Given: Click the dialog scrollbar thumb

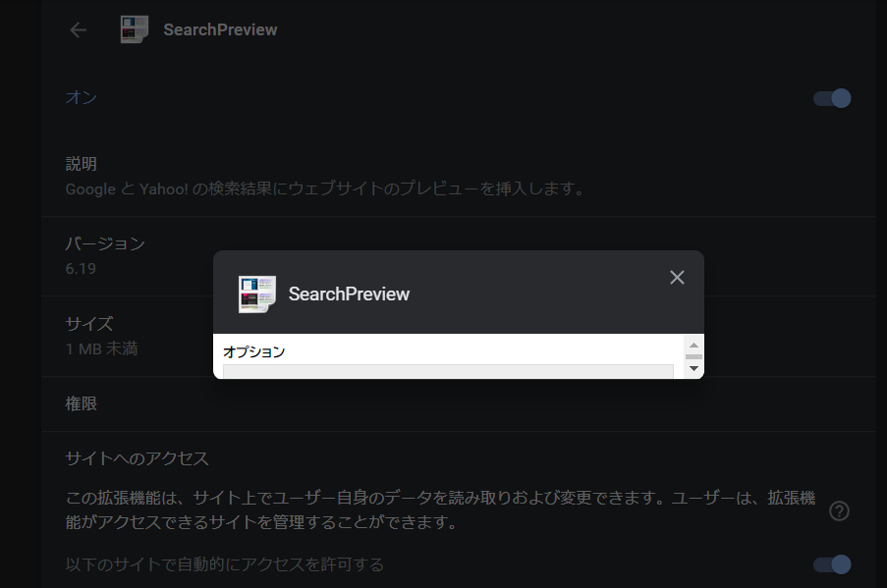Looking at the screenshot, I should pyautogui.click(x=693, y=356).
